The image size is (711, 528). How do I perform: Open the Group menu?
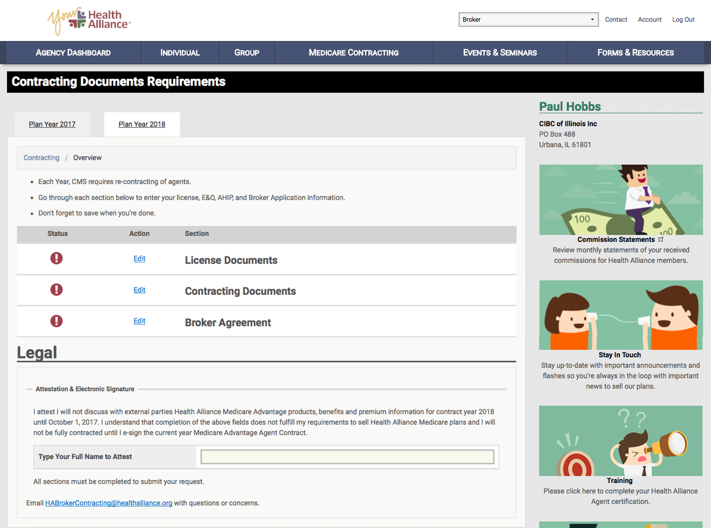247,52
